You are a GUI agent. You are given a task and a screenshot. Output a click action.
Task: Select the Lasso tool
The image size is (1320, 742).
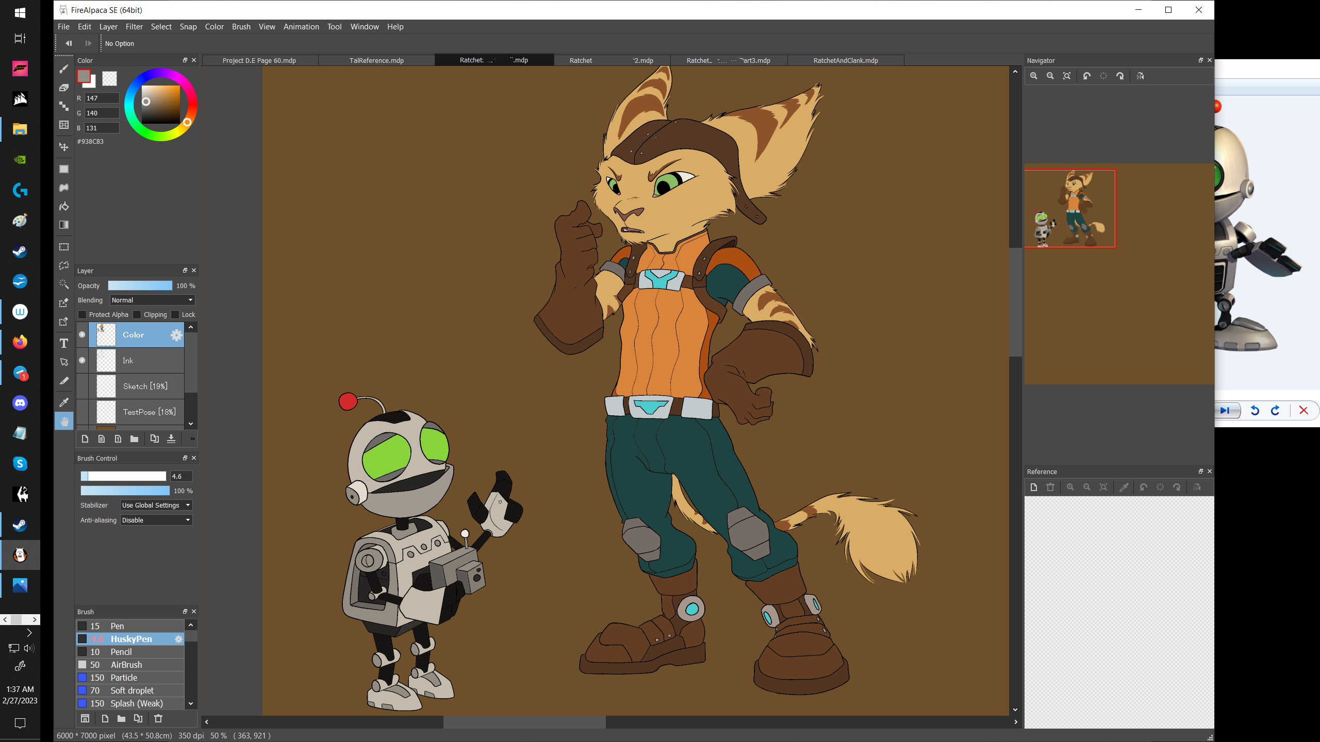click(64, 265)
